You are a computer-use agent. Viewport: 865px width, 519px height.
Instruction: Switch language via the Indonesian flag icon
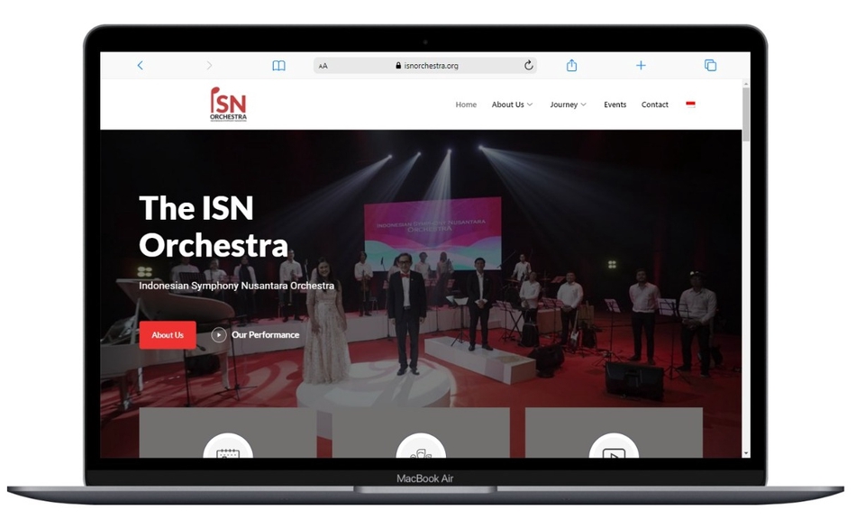tap(690, 105)
